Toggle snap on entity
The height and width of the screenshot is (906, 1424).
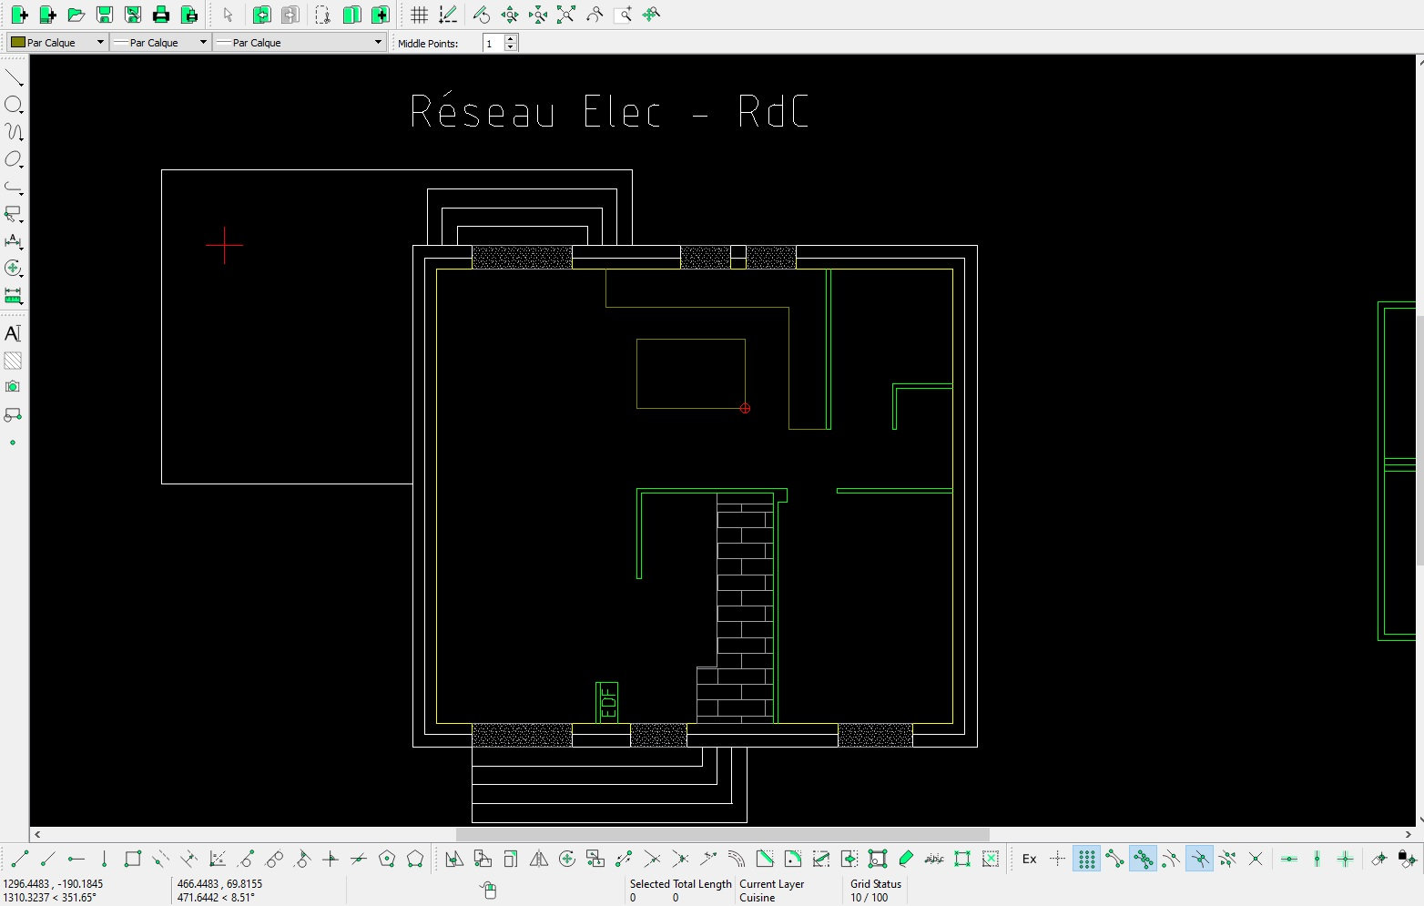click(x=1143, y=859)
